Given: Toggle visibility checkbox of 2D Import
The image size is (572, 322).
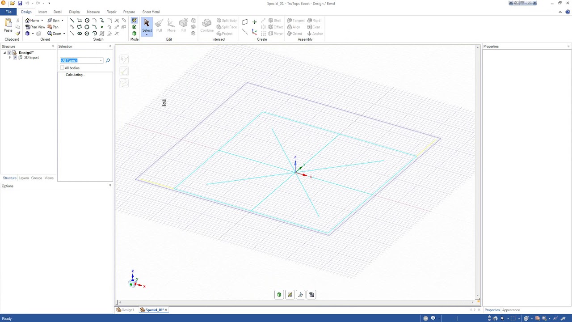Looking at the screenshot, I should [x=15, y=58].
